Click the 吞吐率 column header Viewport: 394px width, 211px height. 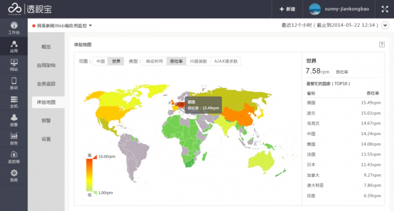(x=373, y=93)
